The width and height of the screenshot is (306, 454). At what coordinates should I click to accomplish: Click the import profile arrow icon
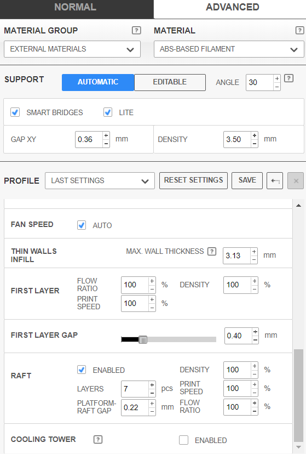[x=275, y=181]
